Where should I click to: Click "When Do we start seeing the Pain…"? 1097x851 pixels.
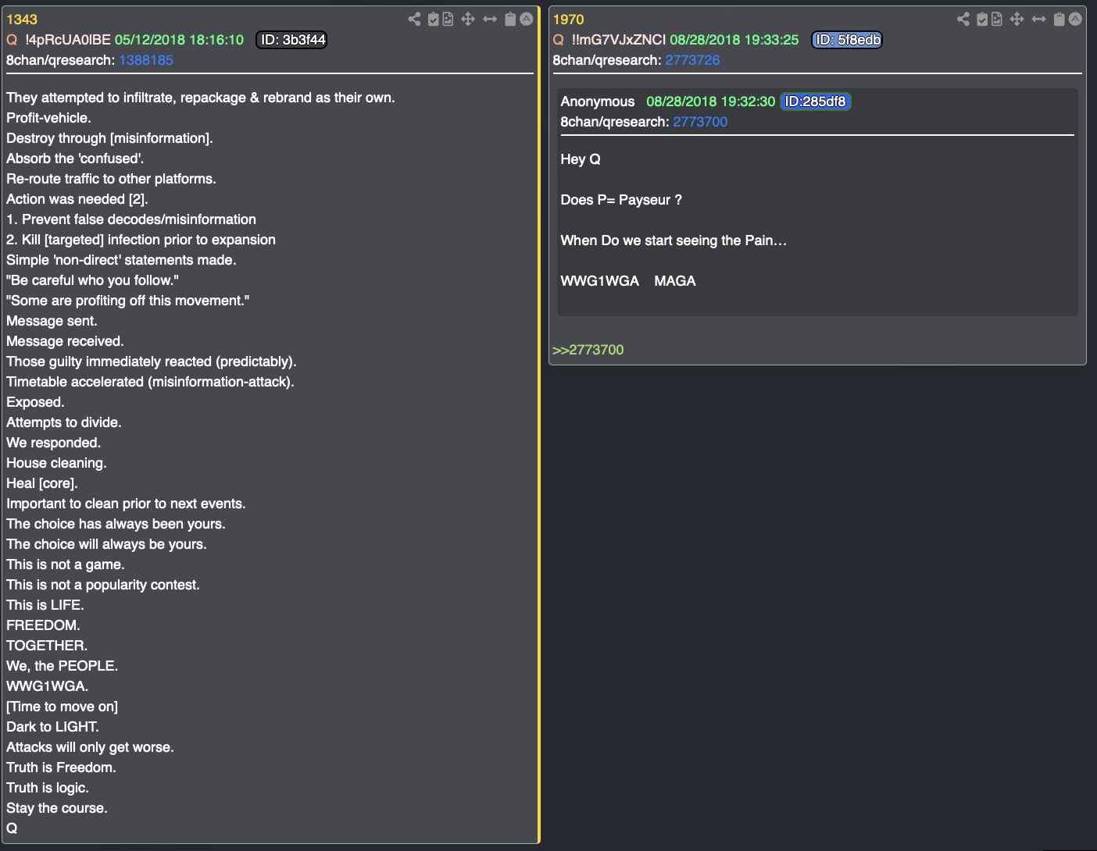[674, 240]
